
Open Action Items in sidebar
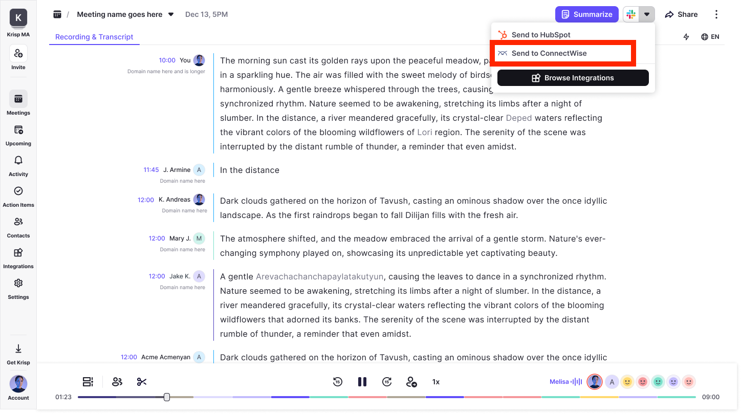coord(18,197)
